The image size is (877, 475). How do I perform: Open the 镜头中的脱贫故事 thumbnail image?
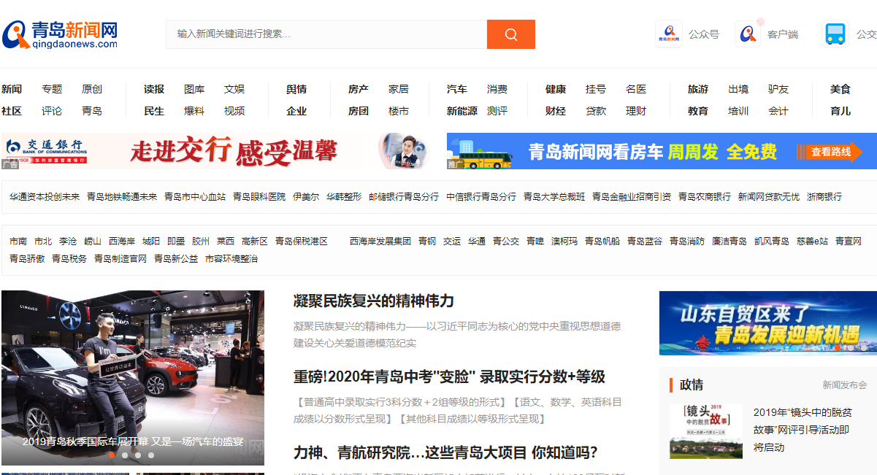pyautogui.click(x=705, y=431)
